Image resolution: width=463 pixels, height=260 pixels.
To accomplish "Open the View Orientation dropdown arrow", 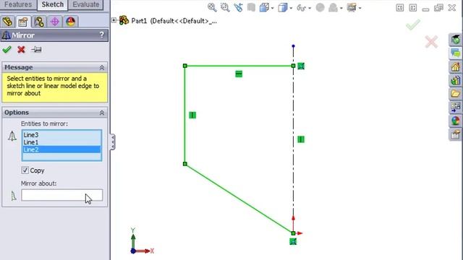I will click(273, 8).
